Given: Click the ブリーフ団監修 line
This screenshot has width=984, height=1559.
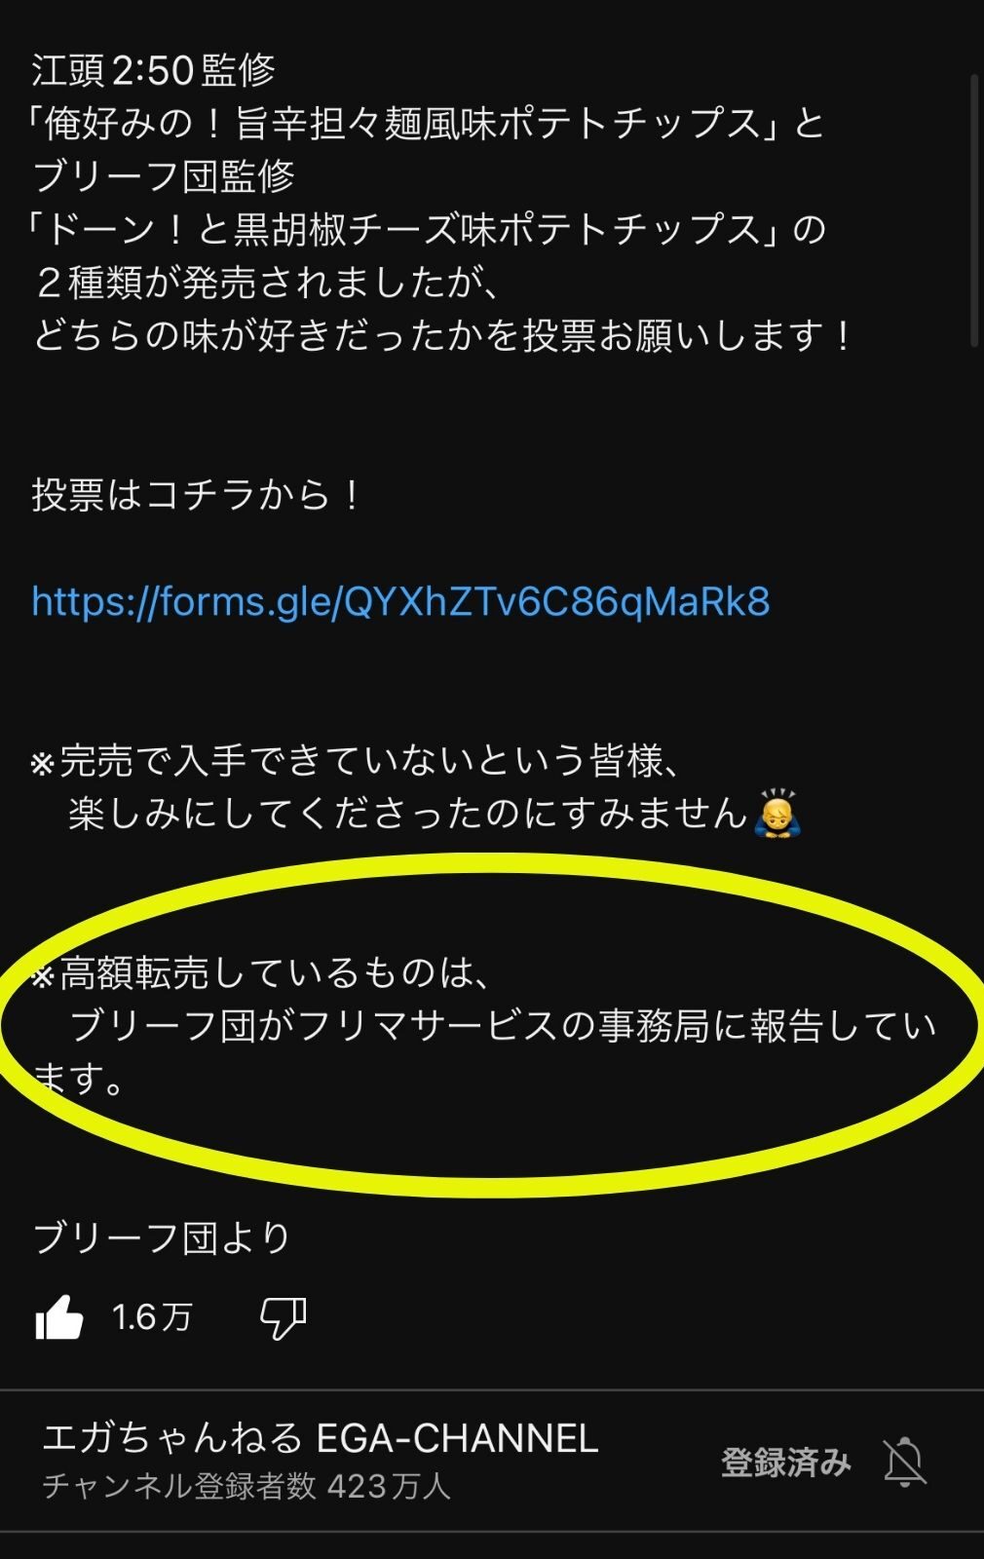Looking at the screenshot, I should (x=164, y=175).
